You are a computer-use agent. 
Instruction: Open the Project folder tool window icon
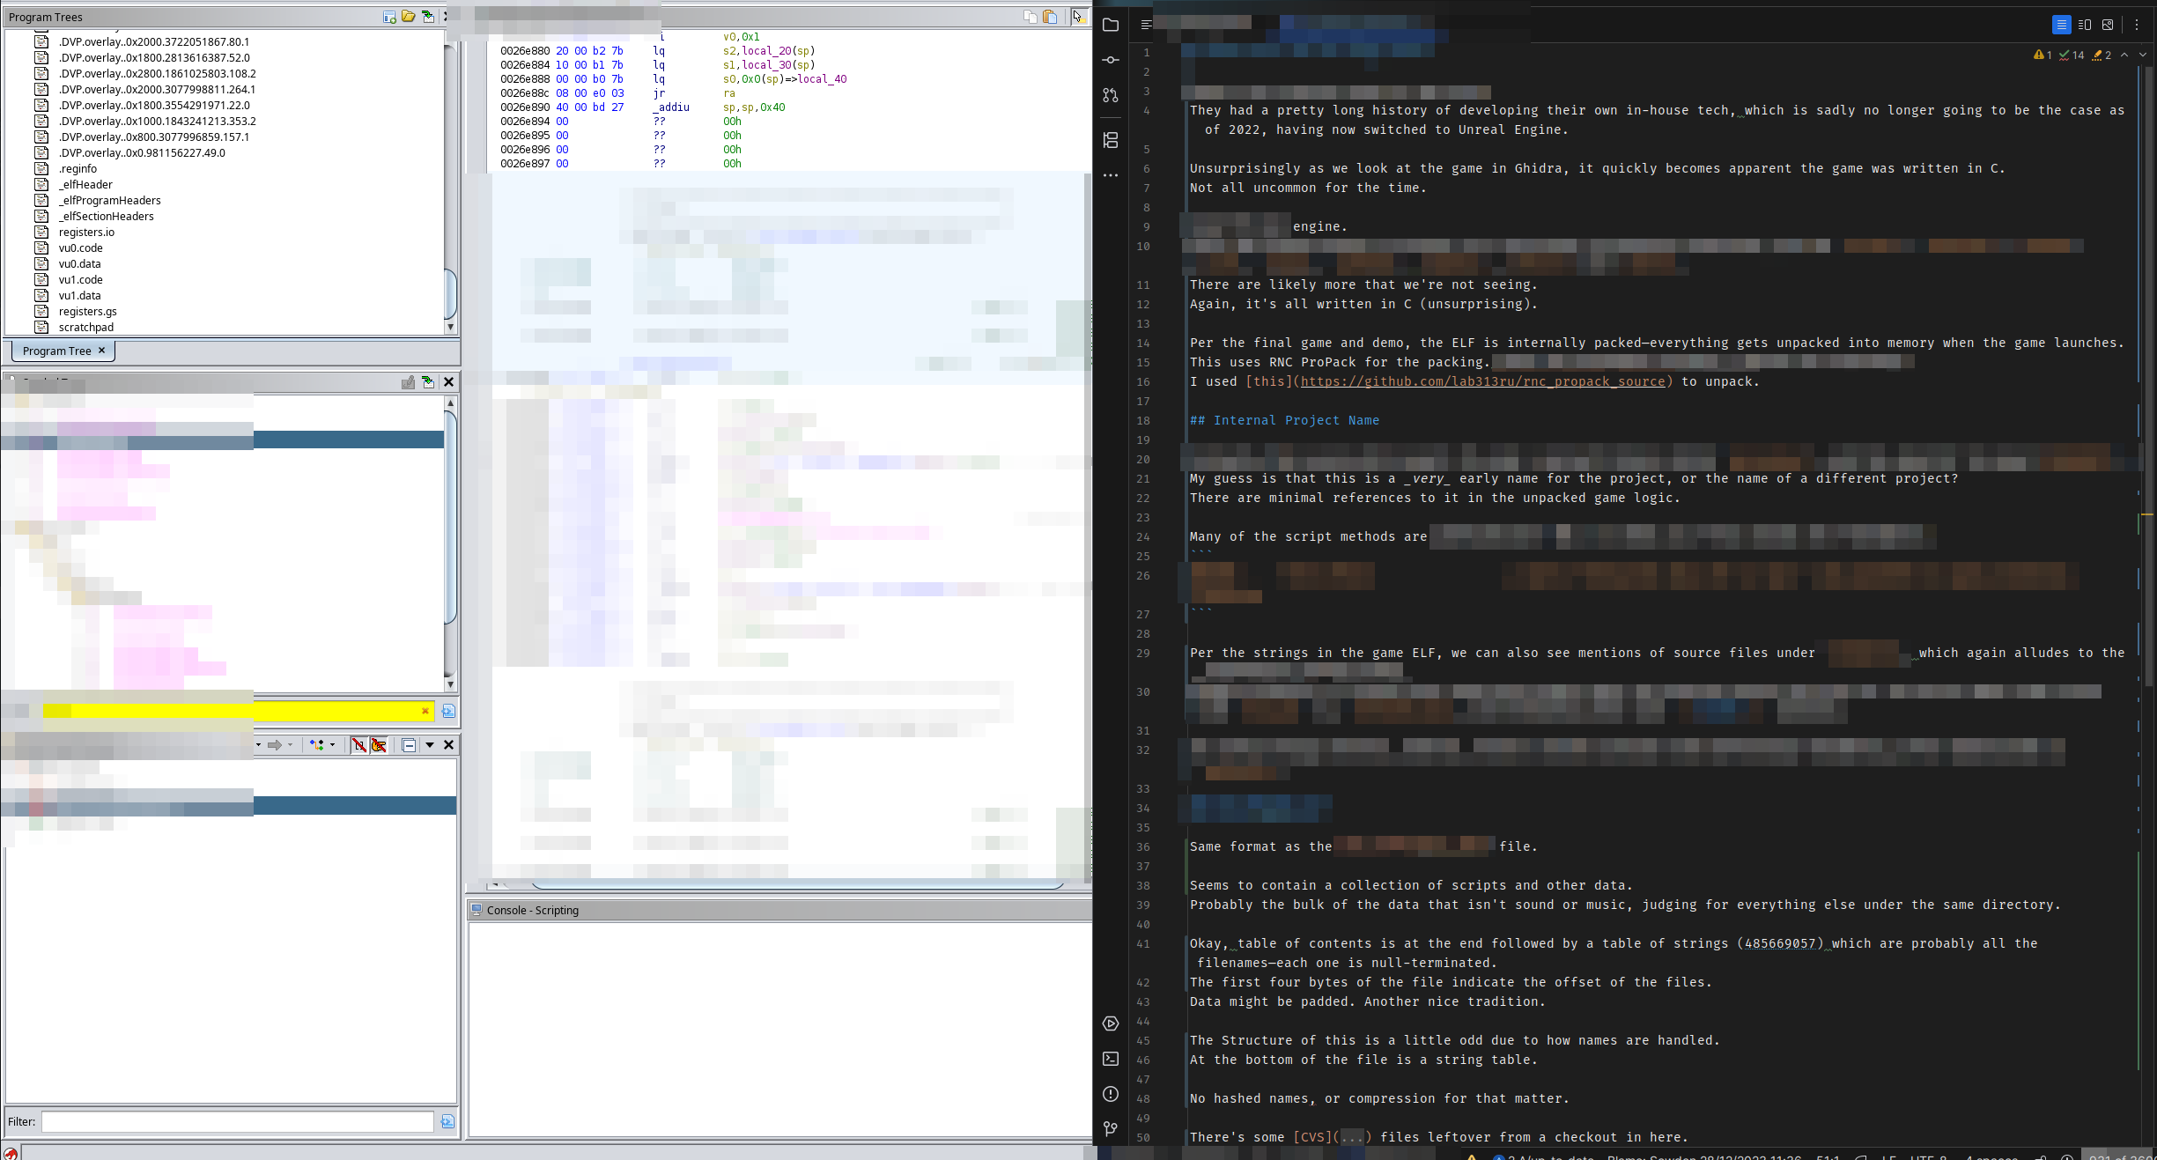point(1111,26)
